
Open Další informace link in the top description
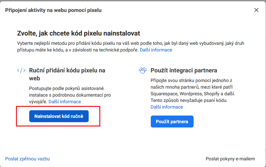click(156, 50)
